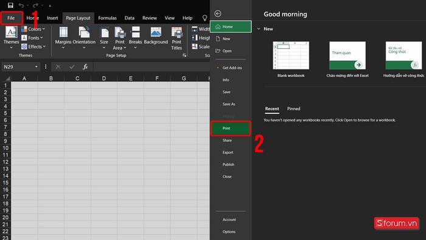Image resolution: width=426 pixels, height=240 pixels.
Task: Open the Themes gallery button
Action: [x=11, y=38]
